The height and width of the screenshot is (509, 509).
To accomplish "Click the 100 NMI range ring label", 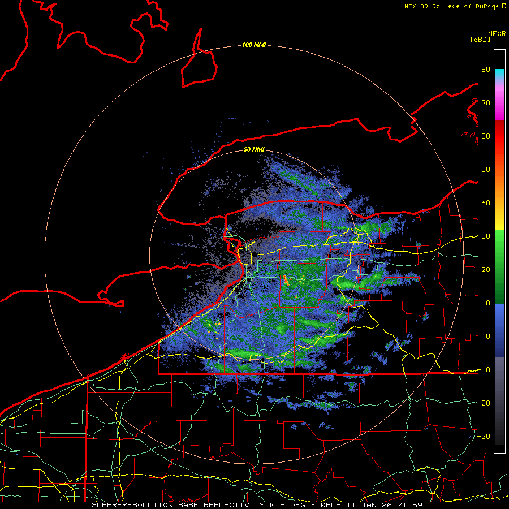I will 253,45.
